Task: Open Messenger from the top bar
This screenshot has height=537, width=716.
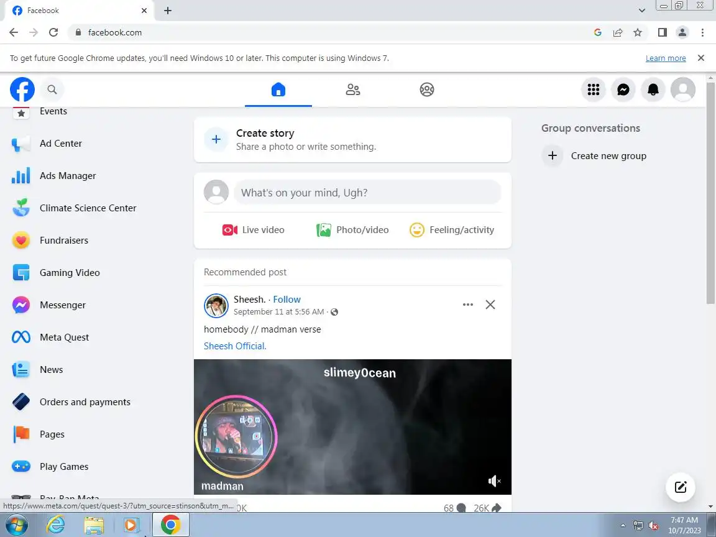Action: click(623, 89)
